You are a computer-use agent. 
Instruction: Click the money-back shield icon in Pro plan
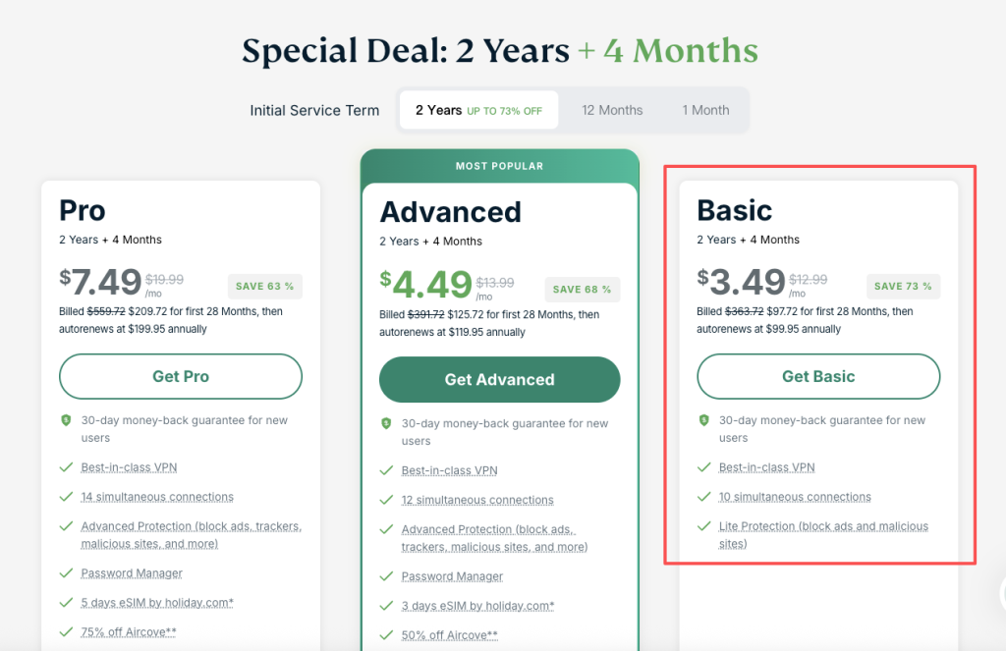[x=67, y=420]
